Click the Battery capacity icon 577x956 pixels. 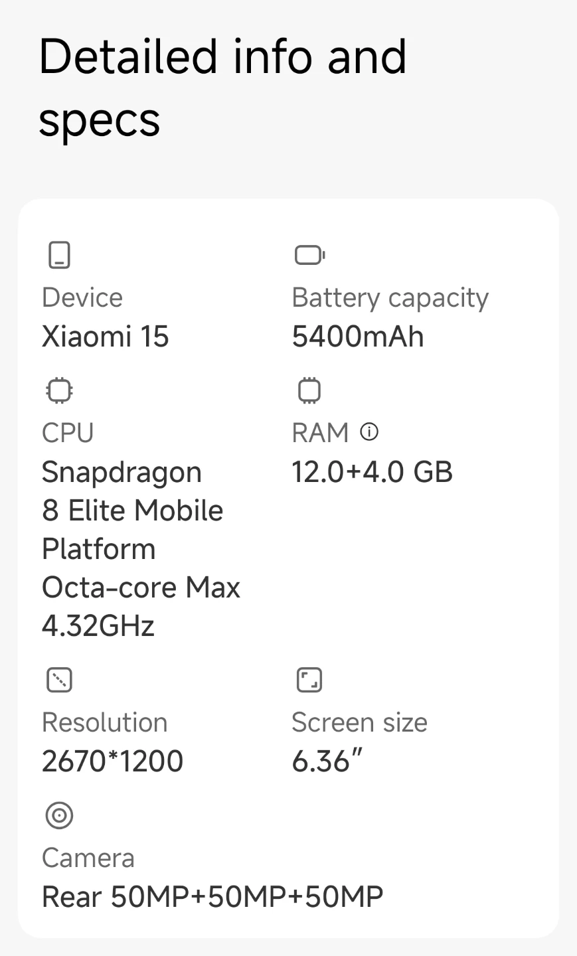pos(309,255)
